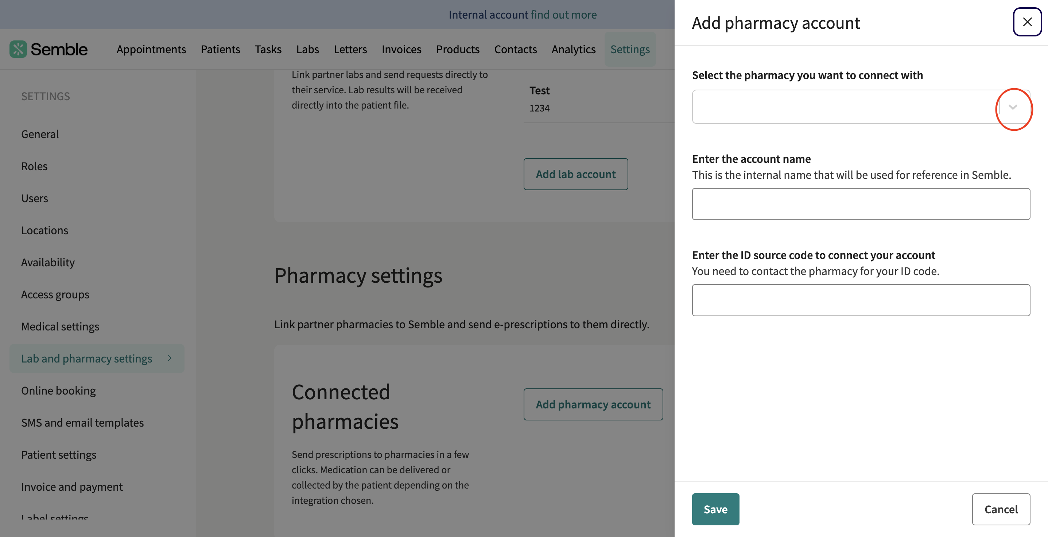Go to Invoice and payment settings
Image resolution: width=1048 pixels, height=537 pixels.
coord(72,487)
